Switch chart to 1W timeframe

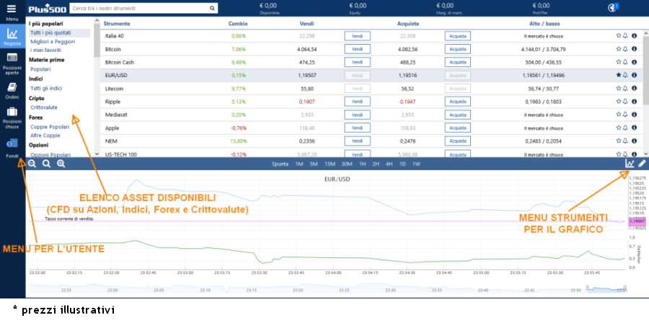click(416, 164)
